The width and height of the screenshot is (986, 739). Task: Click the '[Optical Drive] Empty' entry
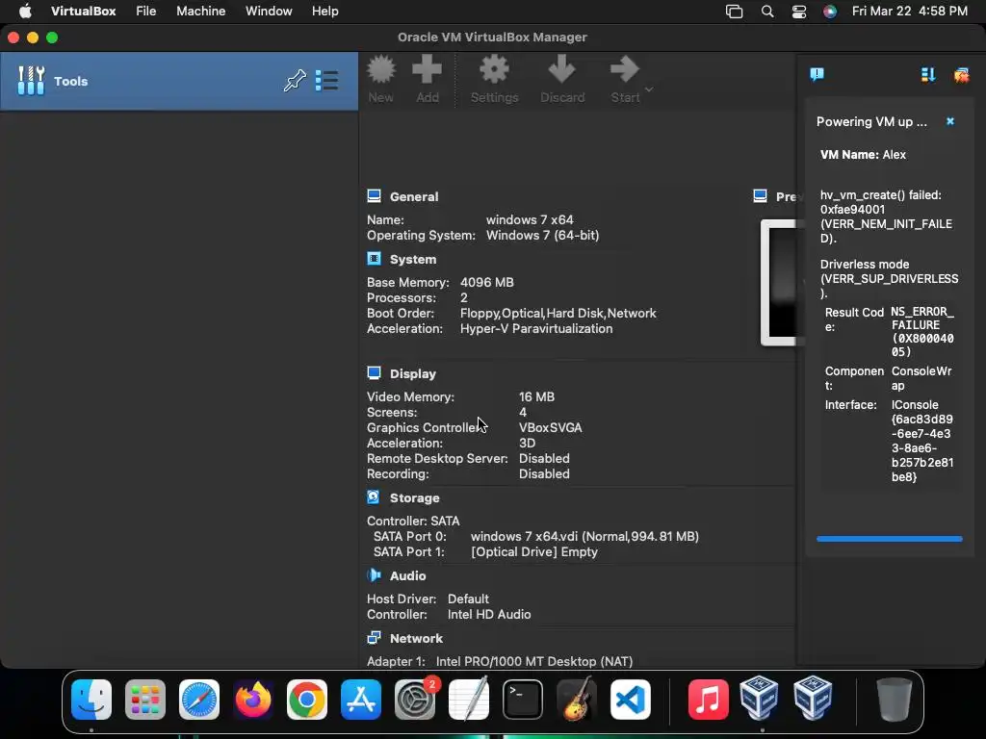click(x=533, y=551)
